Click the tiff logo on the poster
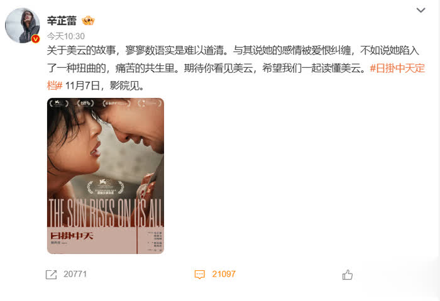440x301 pixels. (x=85, y=103)
